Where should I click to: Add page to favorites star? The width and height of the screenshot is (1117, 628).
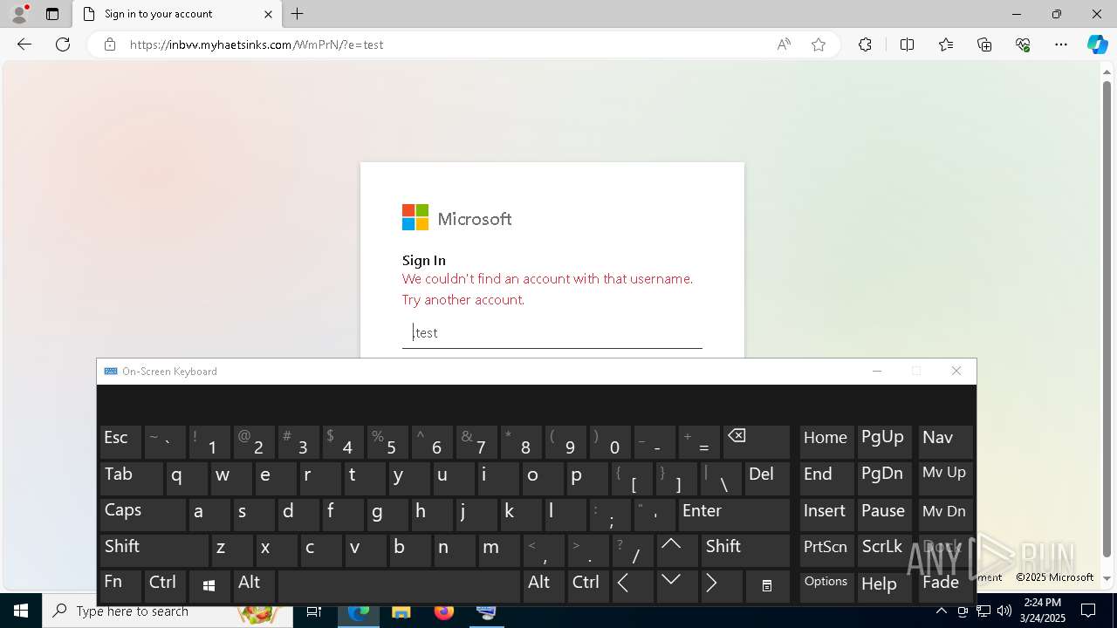[819, 44]
